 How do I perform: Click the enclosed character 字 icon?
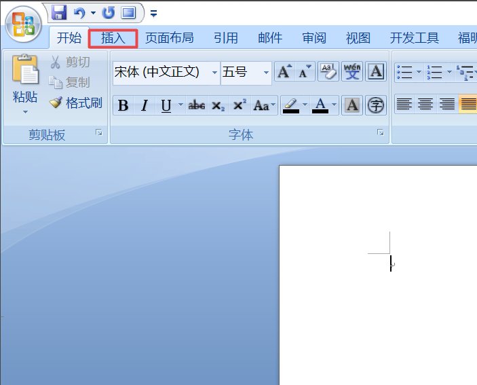376,105
